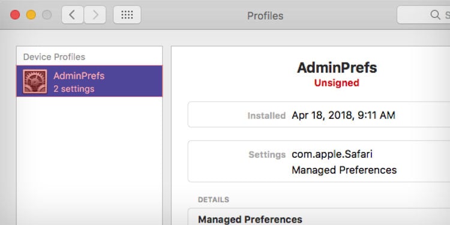The width and height of the screenshot is (450, 225).
Task: Select AdminPrefs in Device Profiles list
Action: (x=89, y=81)
